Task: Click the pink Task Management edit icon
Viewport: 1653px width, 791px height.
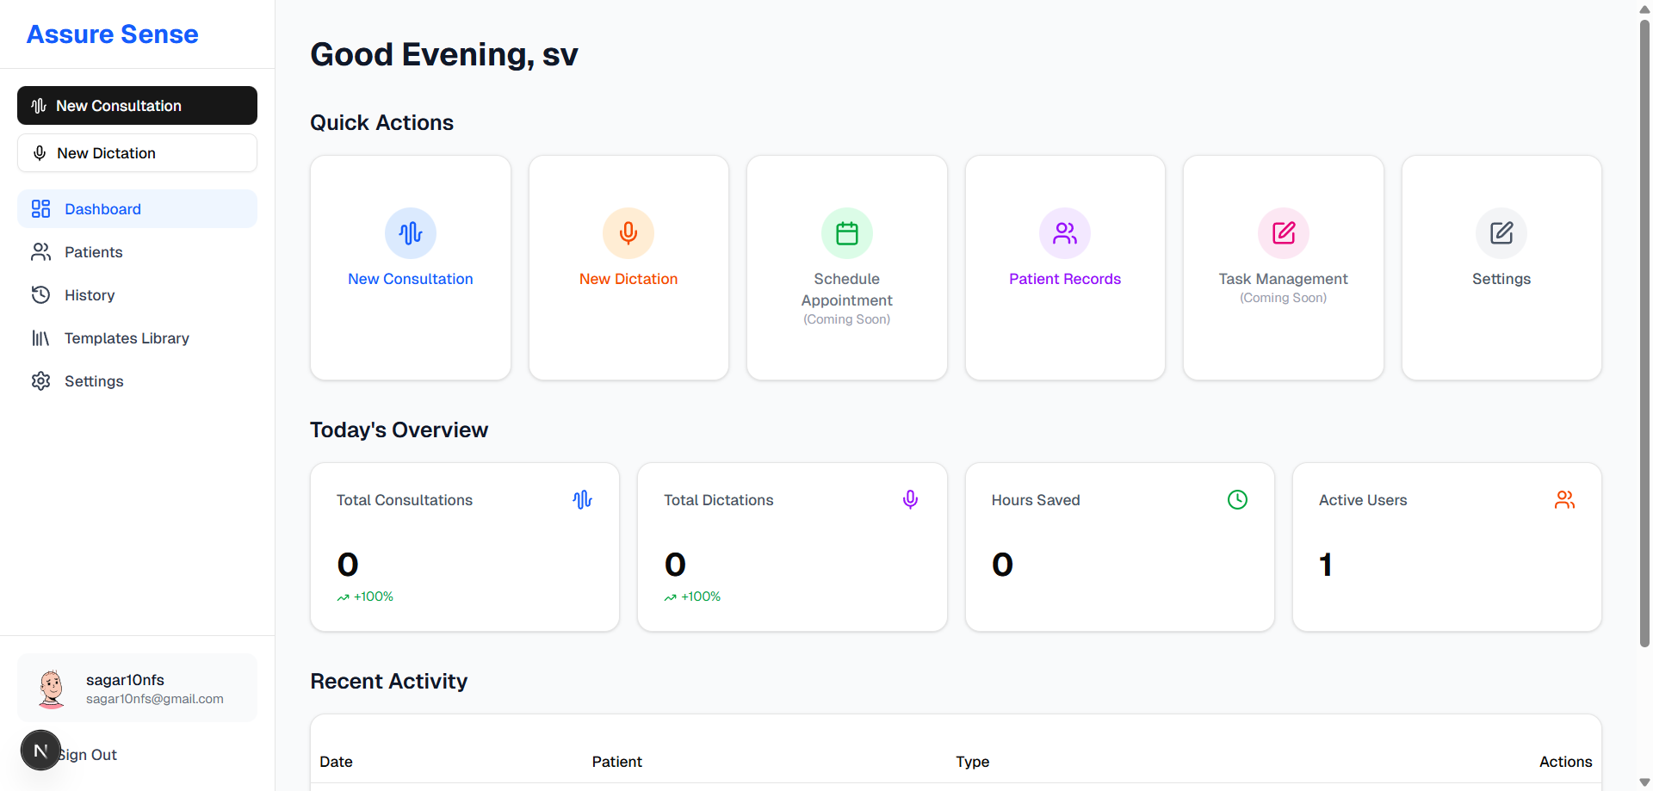Action: click(1283, 233)
